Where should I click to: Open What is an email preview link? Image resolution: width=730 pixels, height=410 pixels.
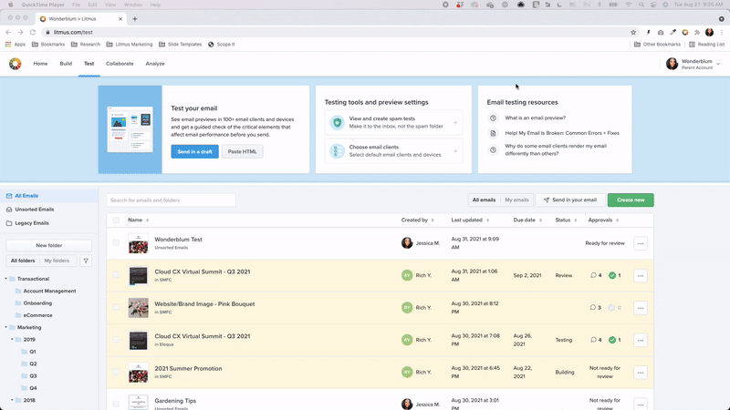click(x=536, y=118)
